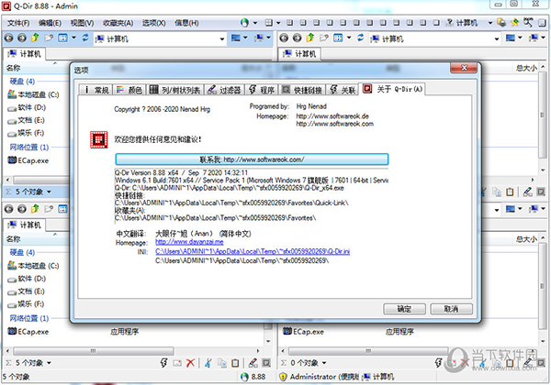Select 软件 (D:) in top-left pane

(x=27, y=107)
